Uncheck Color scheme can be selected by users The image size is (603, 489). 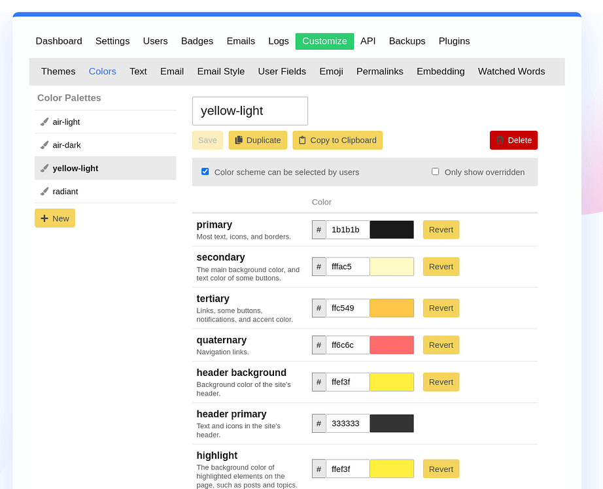click(205, 171)
